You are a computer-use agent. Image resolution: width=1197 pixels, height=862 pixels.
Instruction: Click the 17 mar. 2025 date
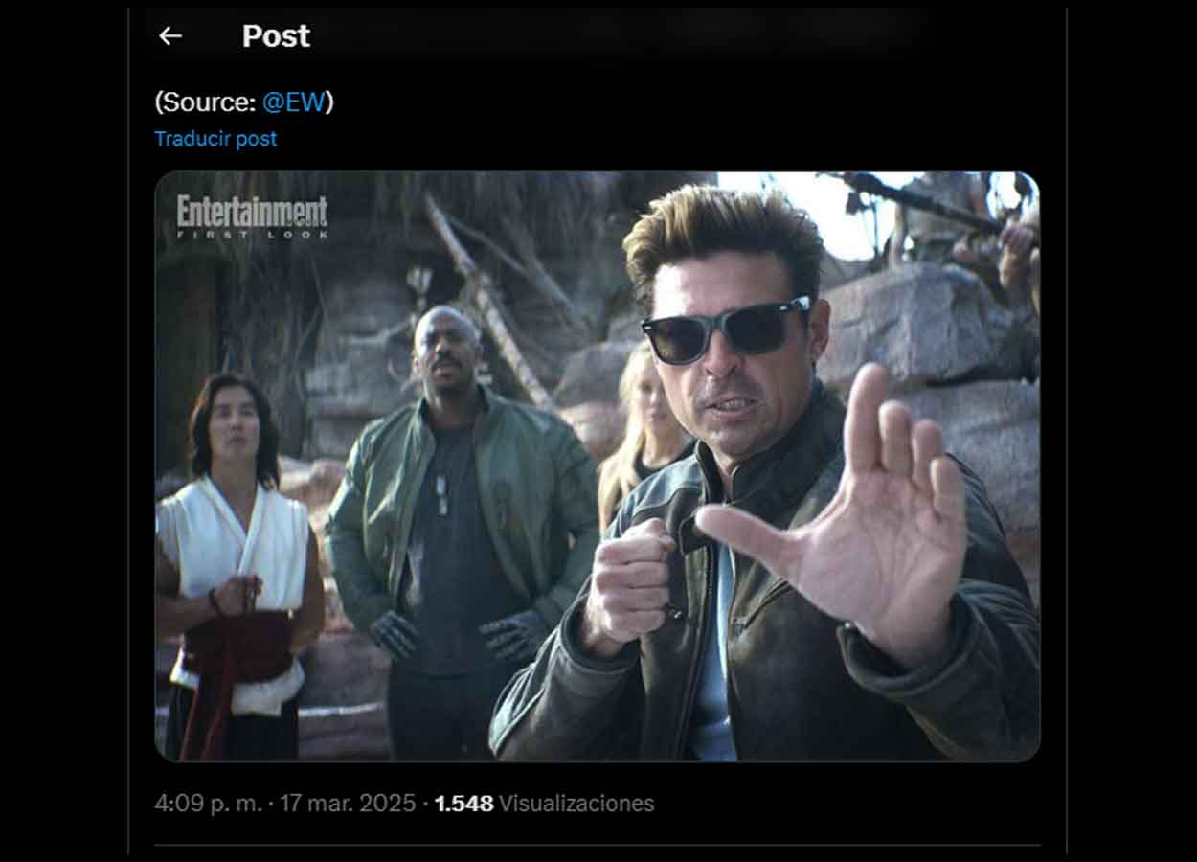click(x=349, y=803)
